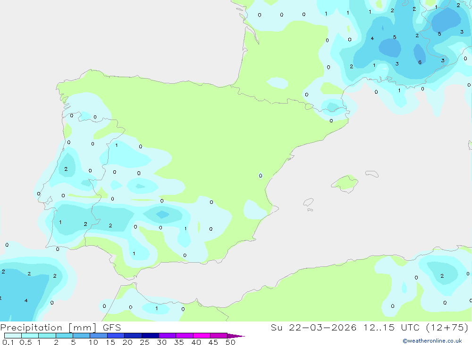Click the 45–50 mm legend color box
This screenshot has height=345, width=472.
tap(219, 336)
